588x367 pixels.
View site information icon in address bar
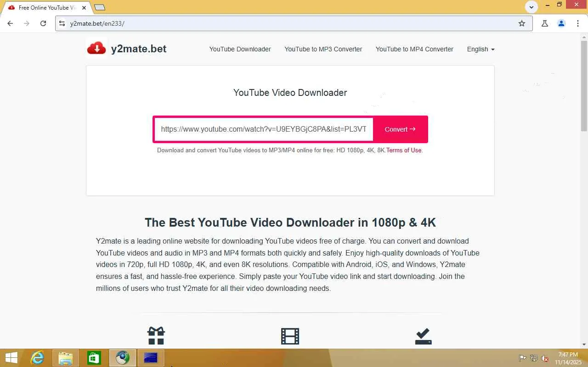click(x=62, y=23)
